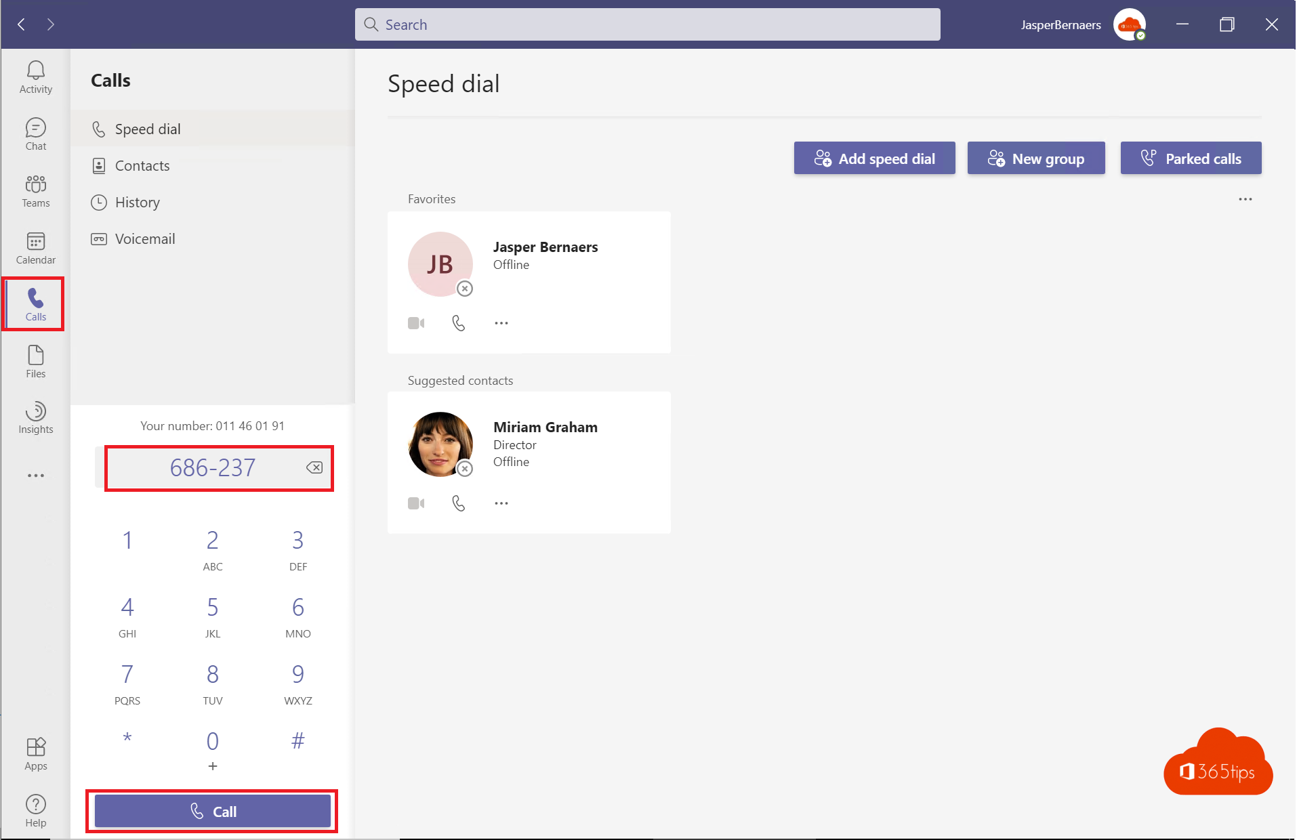Click into the Search box
This screenshot has height=840, width=1297.
coord(648,24)
